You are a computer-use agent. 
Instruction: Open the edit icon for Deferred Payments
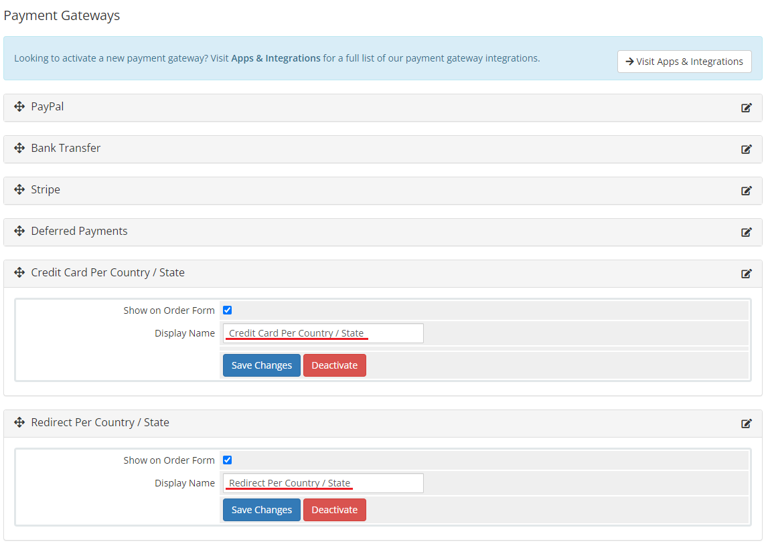746,232
